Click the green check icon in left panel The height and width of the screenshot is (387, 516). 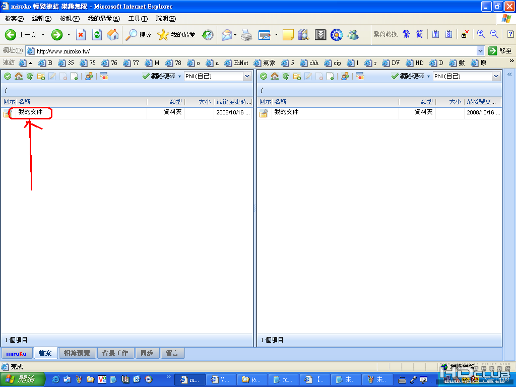click(8, 77)
